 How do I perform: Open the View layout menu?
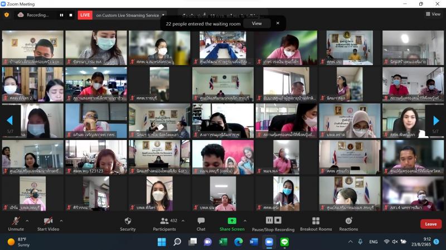(433, 14)
